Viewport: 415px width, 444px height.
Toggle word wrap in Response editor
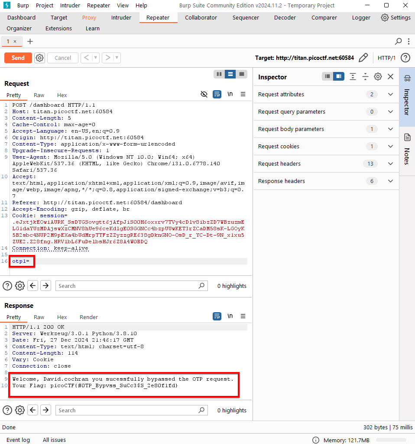pos(217,316)
